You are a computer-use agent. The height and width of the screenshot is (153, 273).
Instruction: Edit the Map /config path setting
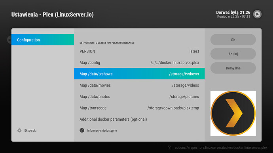click(x=139, y=63)
